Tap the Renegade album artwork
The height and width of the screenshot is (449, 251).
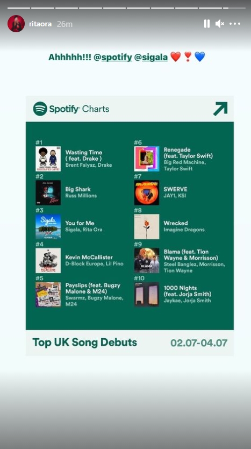[147, 159]
